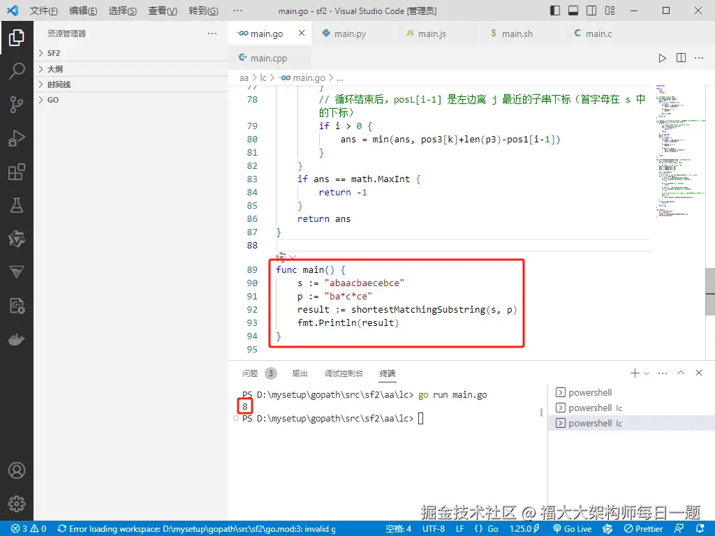
Task: Select the 终端 terminal panel tab
Action: tap(387, 374)
